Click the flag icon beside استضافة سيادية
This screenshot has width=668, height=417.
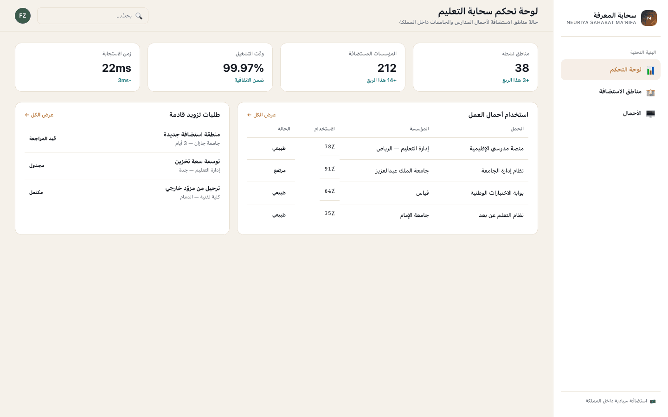[653, 401]
